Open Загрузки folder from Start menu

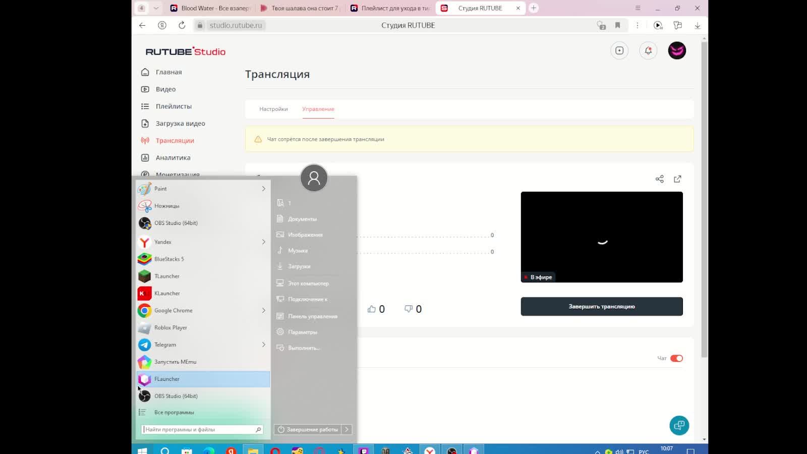pyautogui.click(x=299, y=266)
